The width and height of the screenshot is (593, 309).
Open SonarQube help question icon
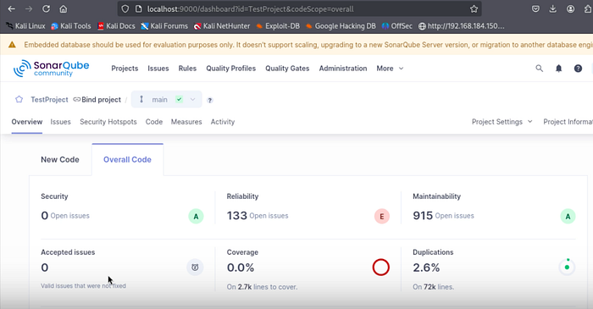[578, 69]
